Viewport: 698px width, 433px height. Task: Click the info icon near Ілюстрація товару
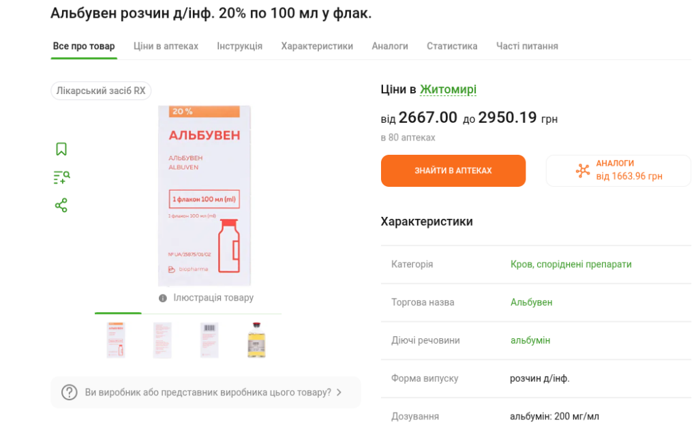coord(163,298)
